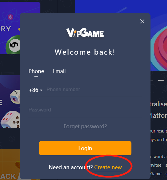
Task: Focus the Phone number input field
Action: point(94,90)
